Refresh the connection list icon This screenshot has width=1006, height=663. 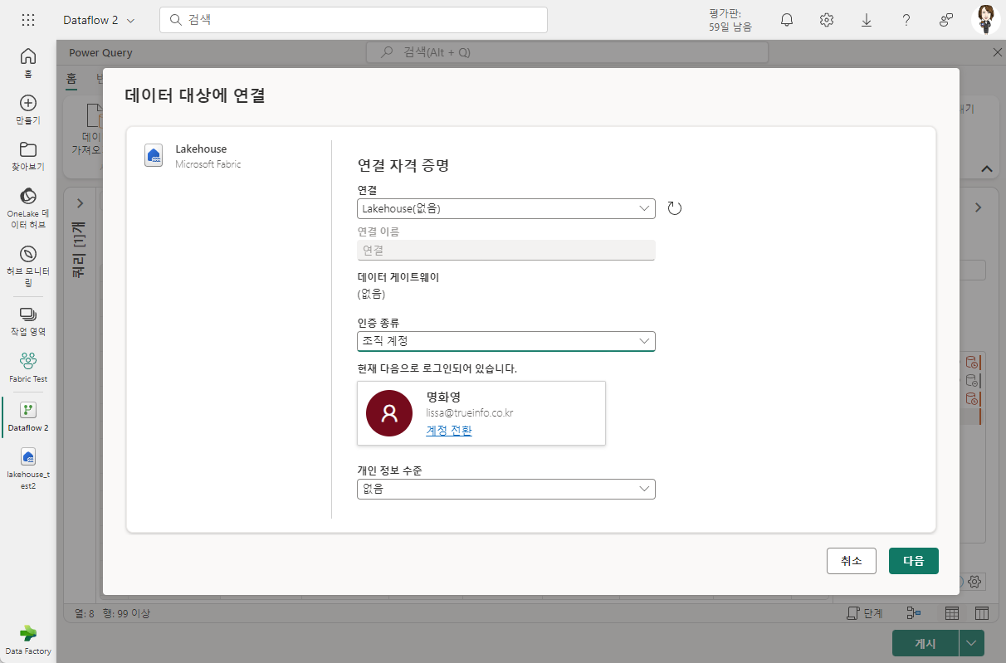pyautogui.click(x=675, y=209)
